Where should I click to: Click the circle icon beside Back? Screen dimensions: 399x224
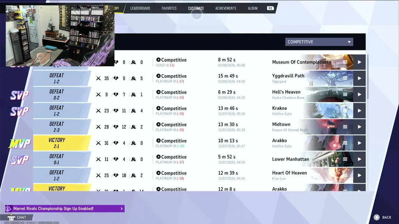[377, 217]
